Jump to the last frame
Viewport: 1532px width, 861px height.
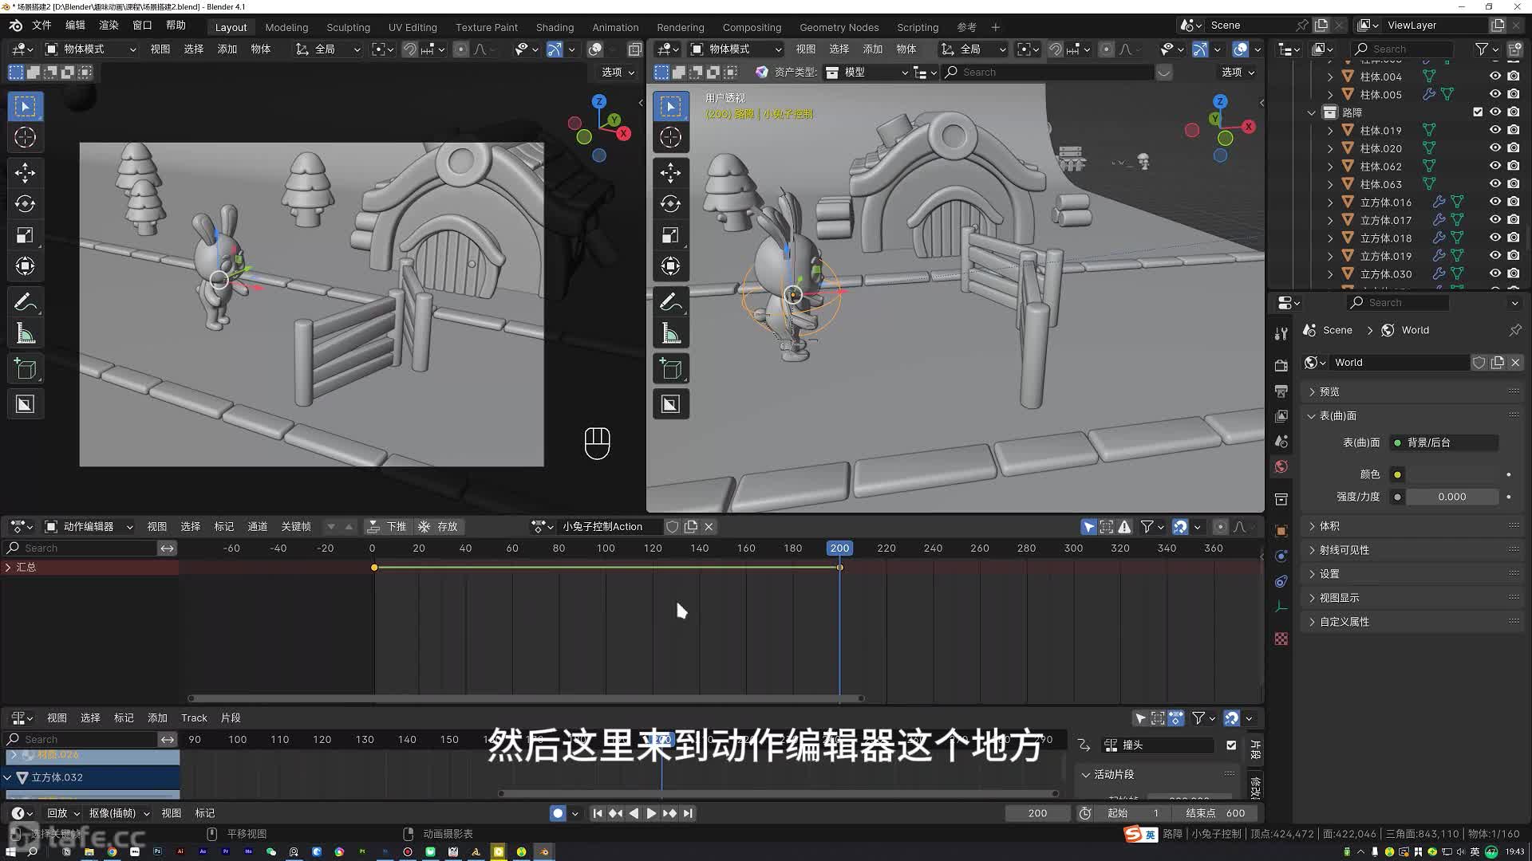(688, 813)
